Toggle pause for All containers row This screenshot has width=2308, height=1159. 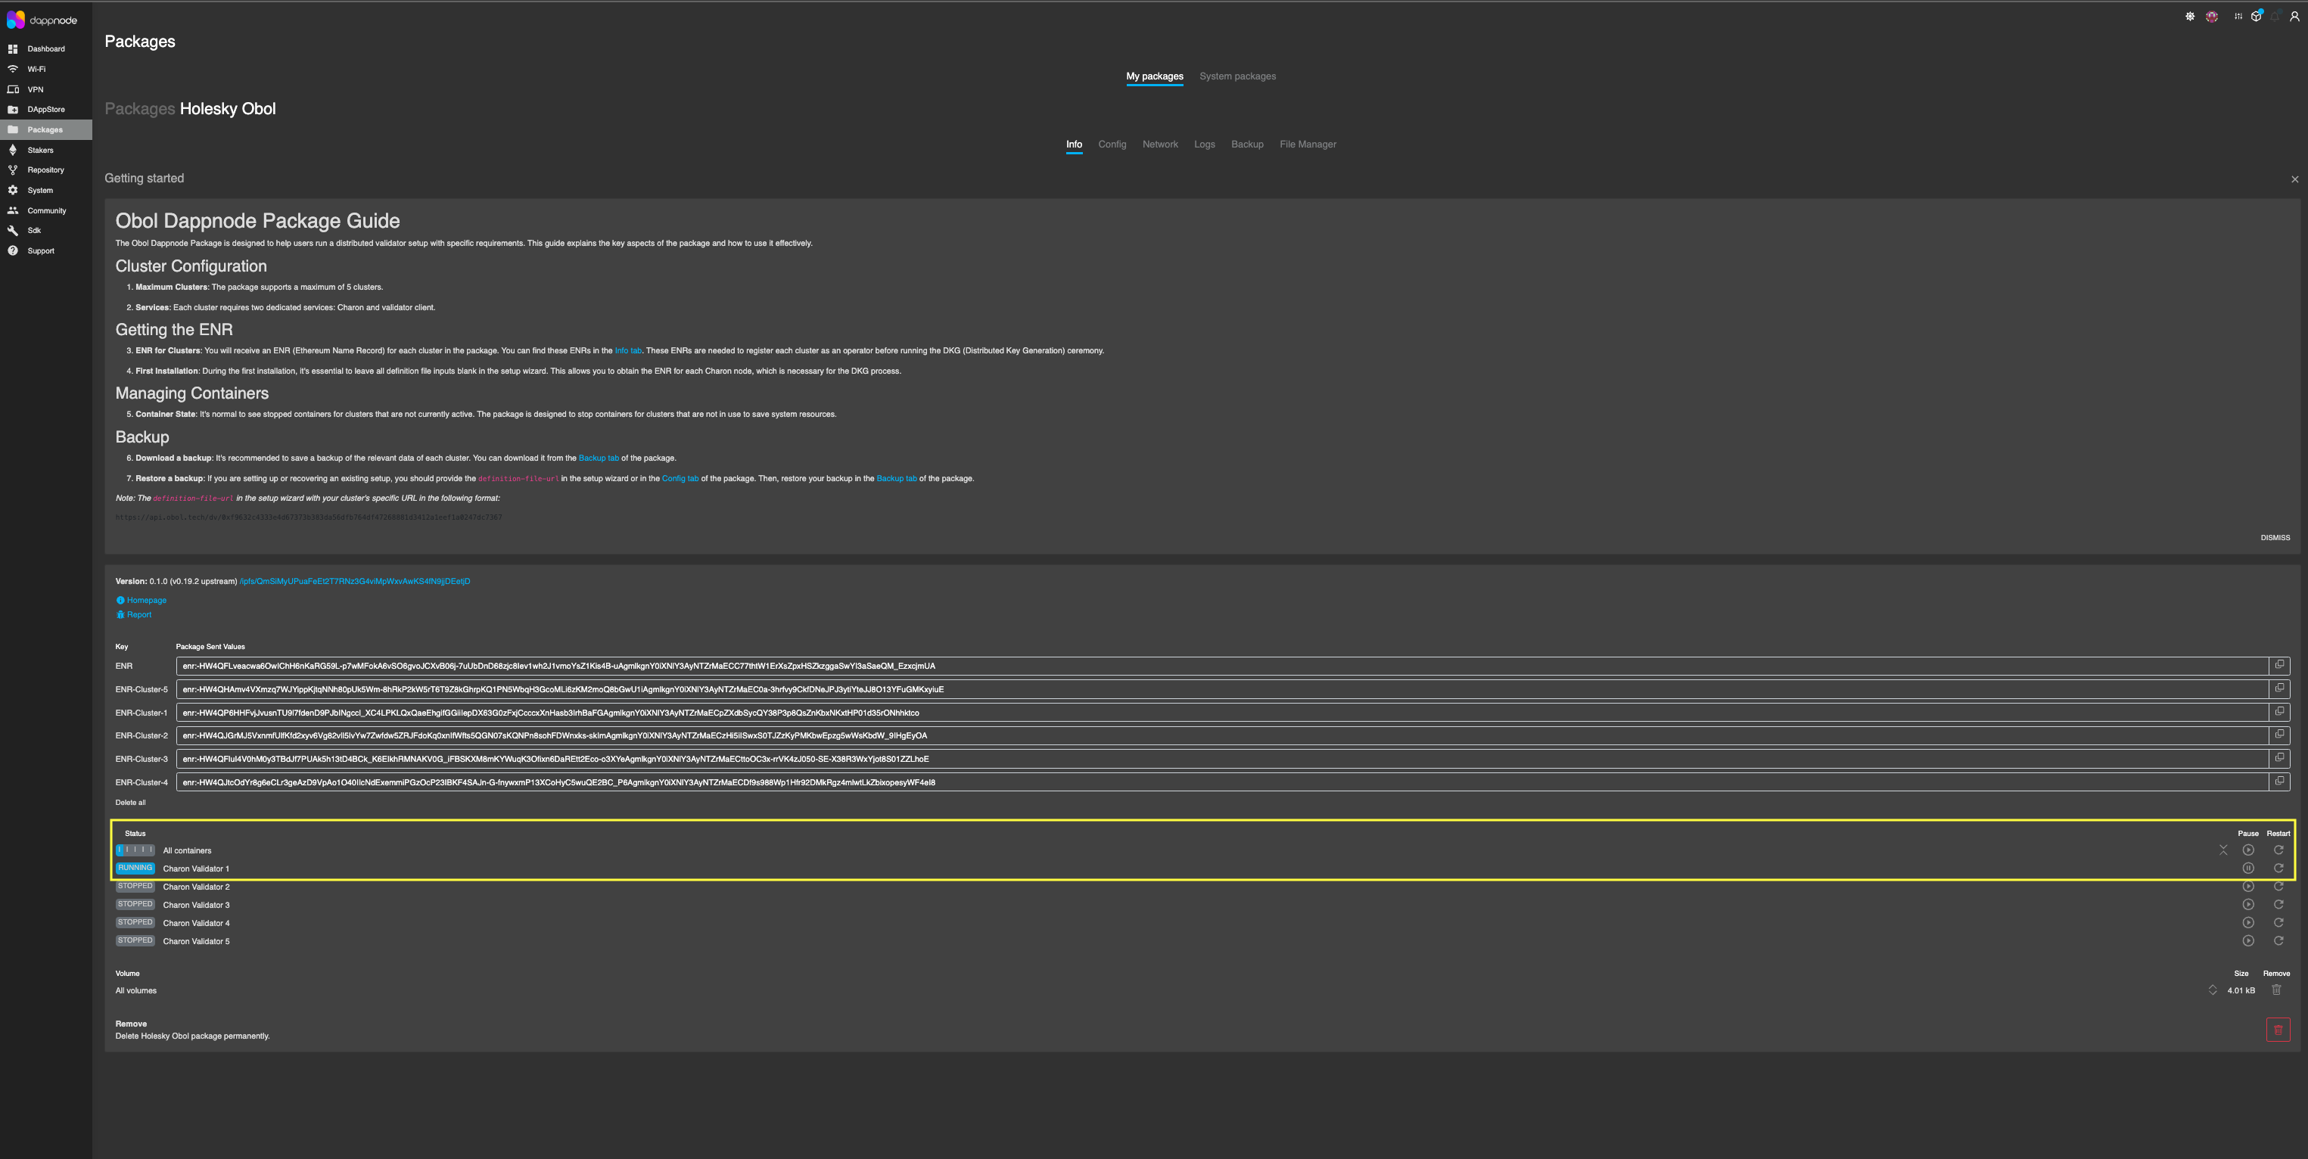[2249, 850]
